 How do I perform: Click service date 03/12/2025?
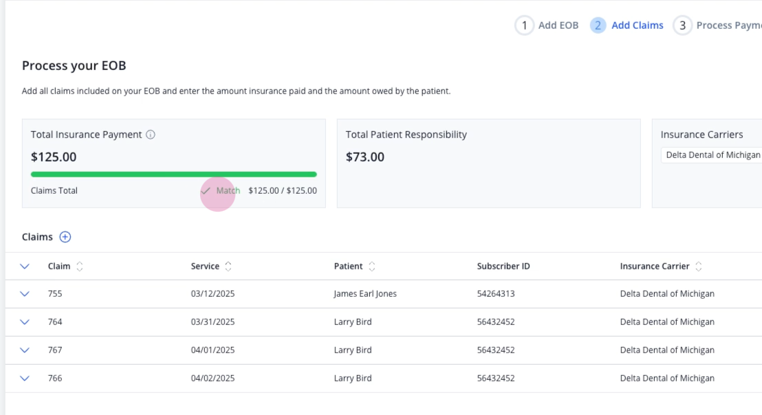pos(213,293)
